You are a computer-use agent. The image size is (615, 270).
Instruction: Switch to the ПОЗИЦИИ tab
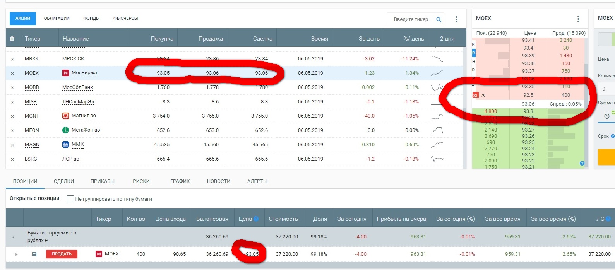(x=25, y=181)
